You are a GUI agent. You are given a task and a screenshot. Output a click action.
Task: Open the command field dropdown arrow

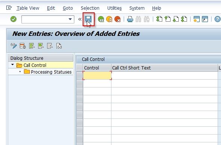(70, 19)
